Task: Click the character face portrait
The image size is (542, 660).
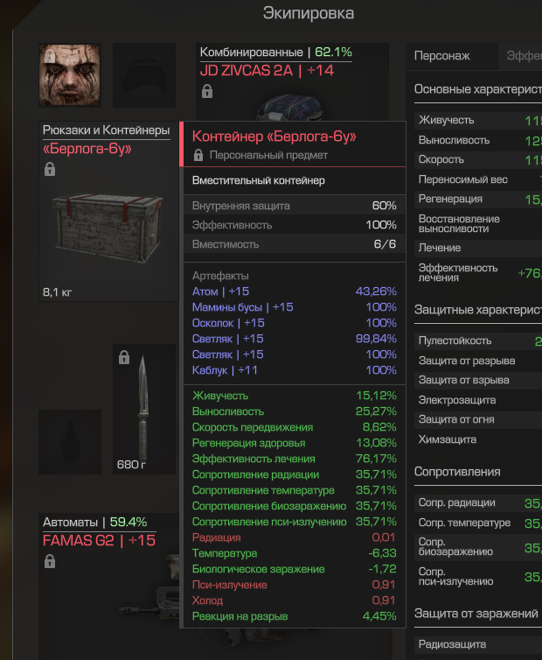Action: pyautogui.click(x=70, y=75)
